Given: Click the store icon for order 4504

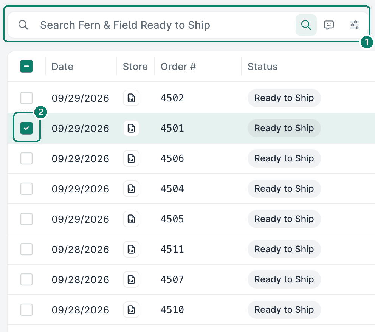Looking at the screenshot, I should [x=131, y=189].
